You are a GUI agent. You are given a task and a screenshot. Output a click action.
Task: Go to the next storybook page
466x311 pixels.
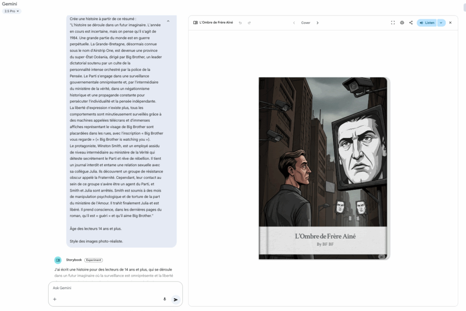[x=317, y=22]
